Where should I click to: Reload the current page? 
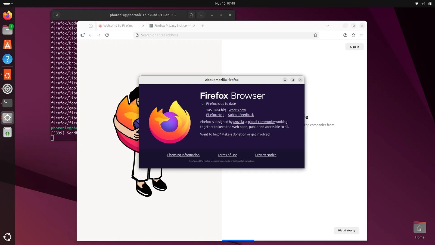[107, 35]
